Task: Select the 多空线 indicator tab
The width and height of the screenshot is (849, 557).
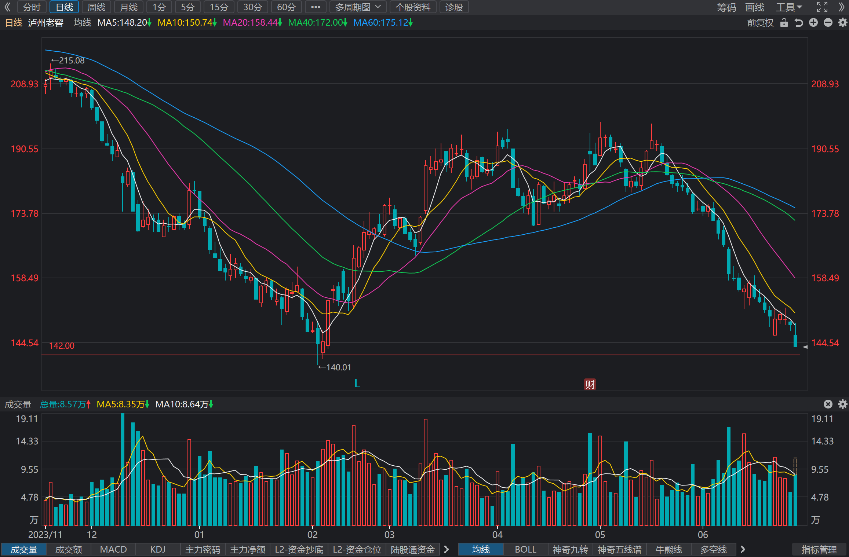Action: [x=714, y=549]
